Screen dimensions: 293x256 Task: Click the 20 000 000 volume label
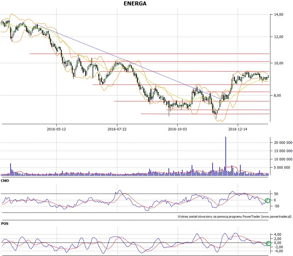click(283, 142)
